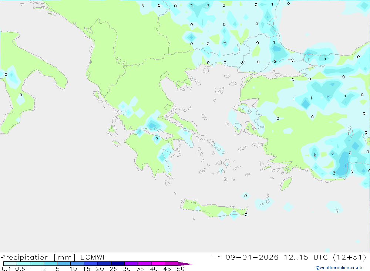Click the legend arrow tip beyond 50 mm
370x271 pixels.
tap(185, 264)
